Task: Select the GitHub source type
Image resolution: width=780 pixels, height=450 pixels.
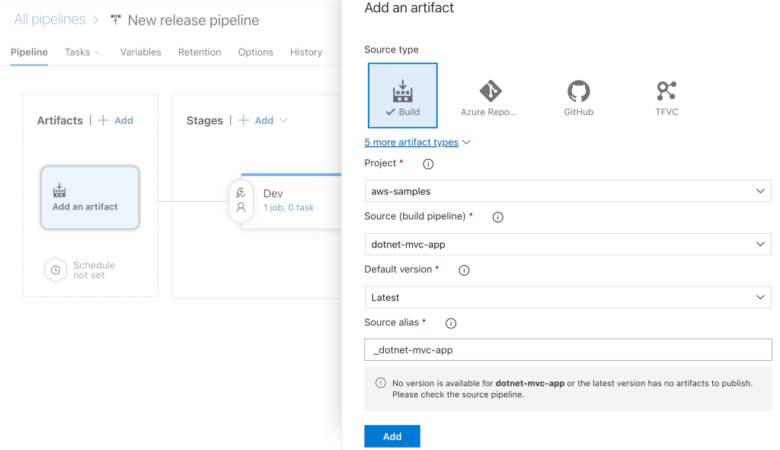Action: tap(578, 94)
